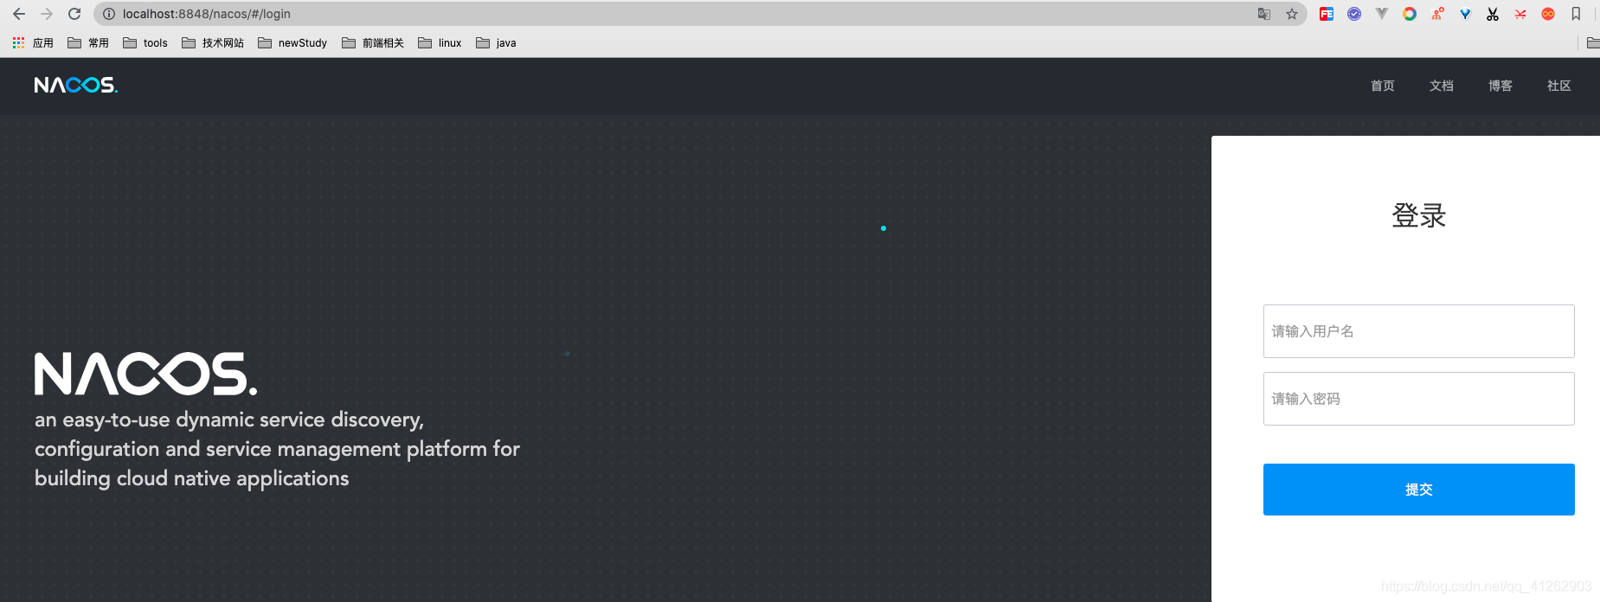Go to 首页 in the top navigation
Viewport: 1600px width, 602px height.
click(x=1383, y=86)
